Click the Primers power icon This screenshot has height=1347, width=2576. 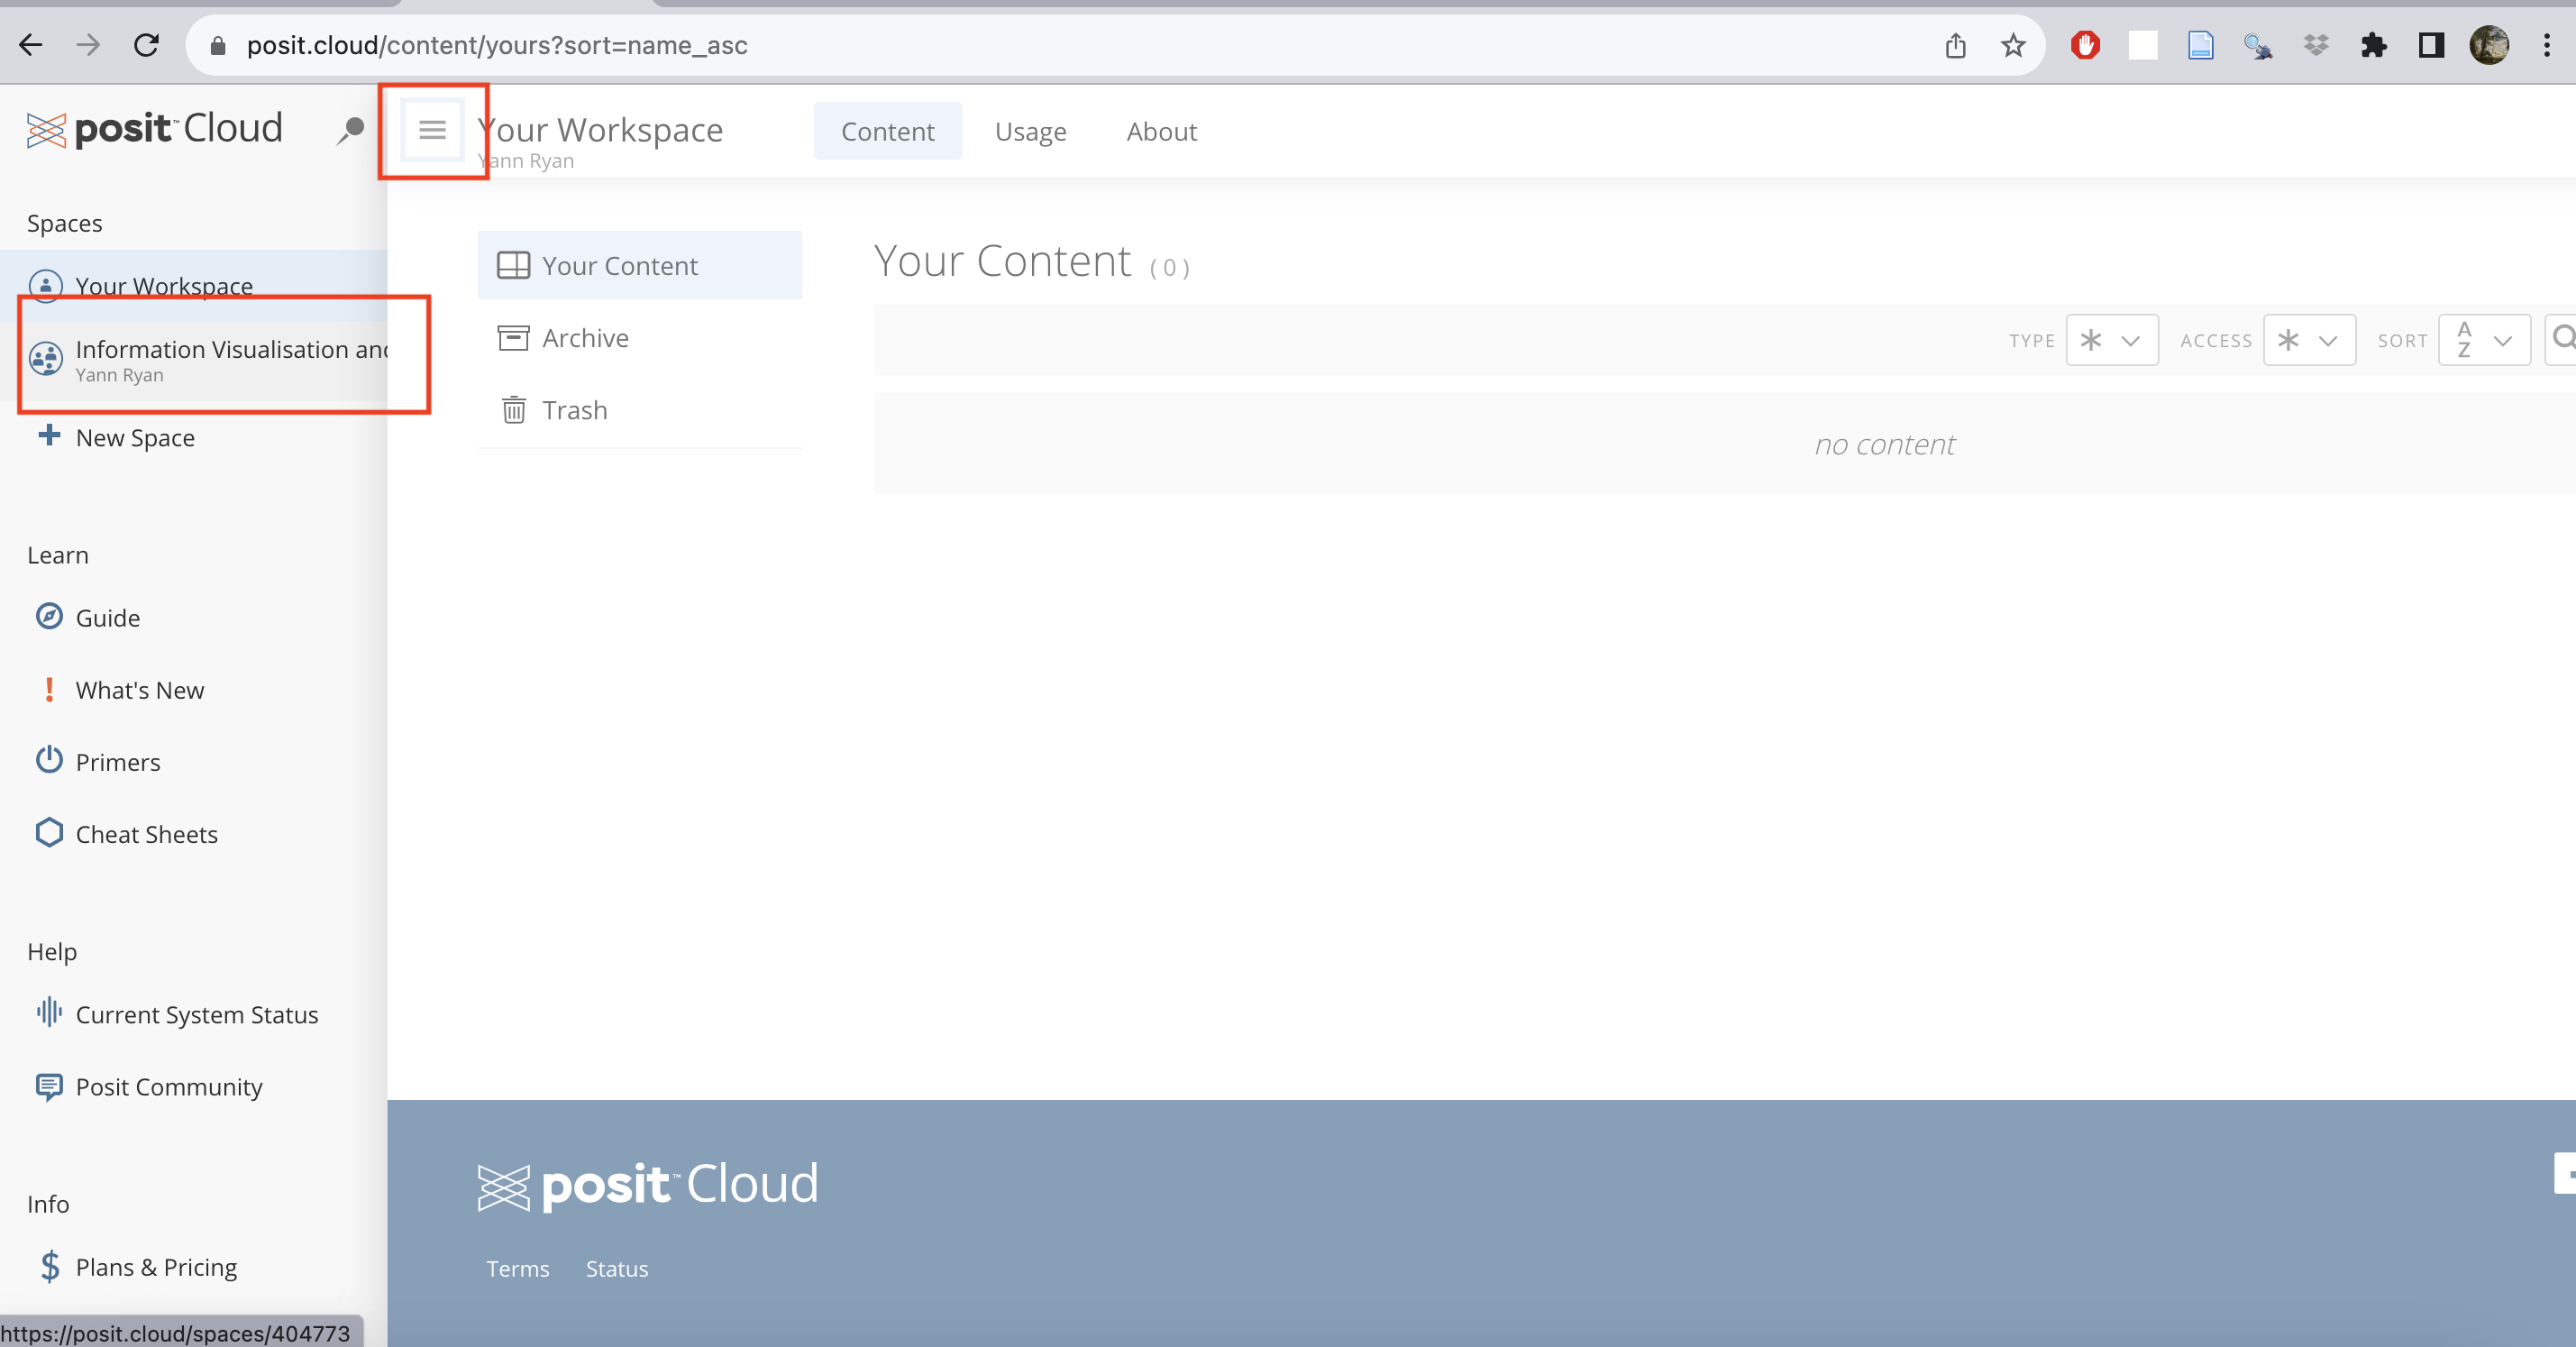click(x=49, y=760)
